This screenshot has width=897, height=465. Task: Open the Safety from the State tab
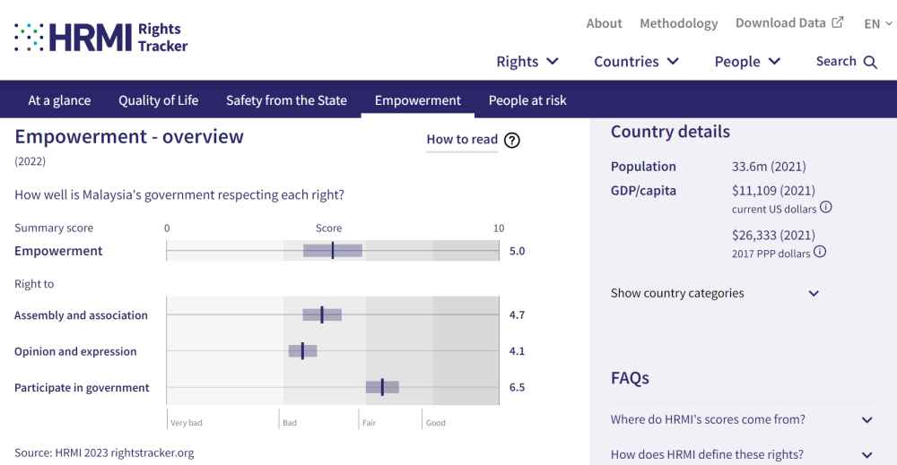(286, 100)
